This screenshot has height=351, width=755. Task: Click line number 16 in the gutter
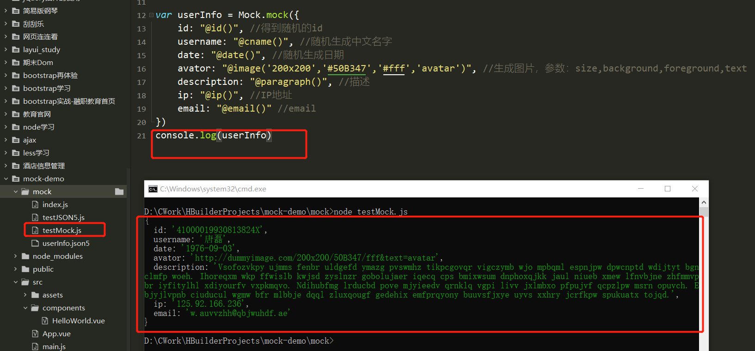click(141, 69)
